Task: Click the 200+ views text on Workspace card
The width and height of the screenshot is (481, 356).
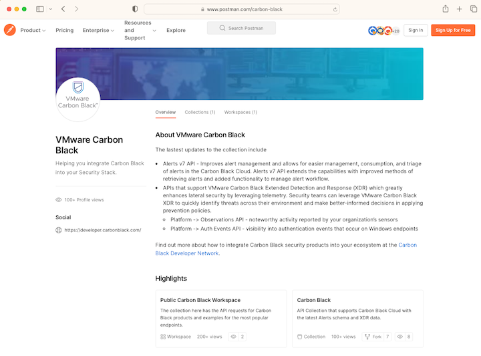Action: coord(210,337)
